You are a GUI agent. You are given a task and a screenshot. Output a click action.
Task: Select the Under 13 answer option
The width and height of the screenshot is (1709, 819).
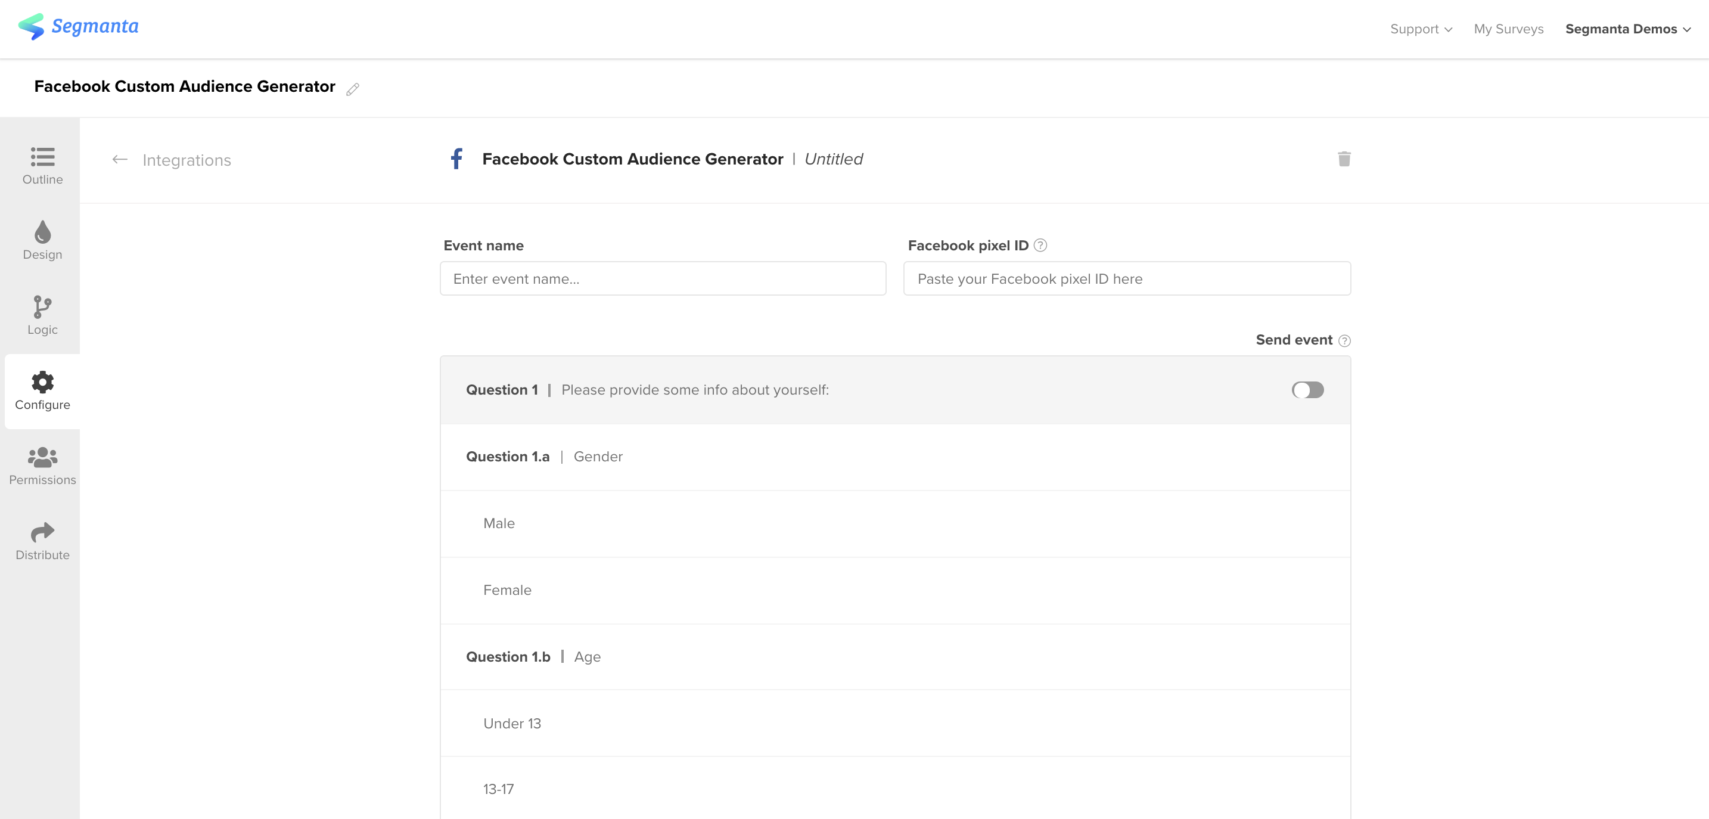895,724
